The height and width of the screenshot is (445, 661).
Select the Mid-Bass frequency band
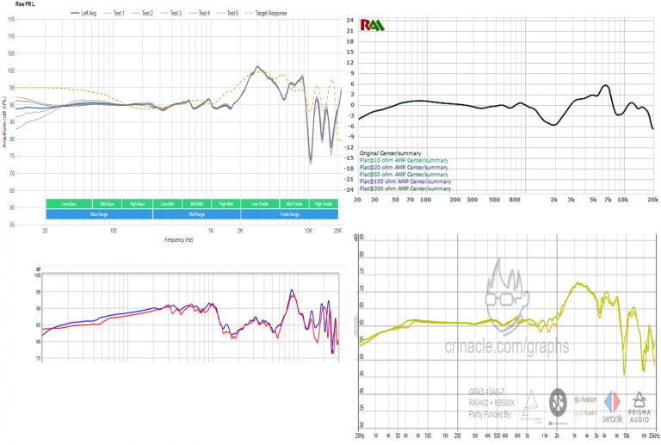(x=107, y=203)
